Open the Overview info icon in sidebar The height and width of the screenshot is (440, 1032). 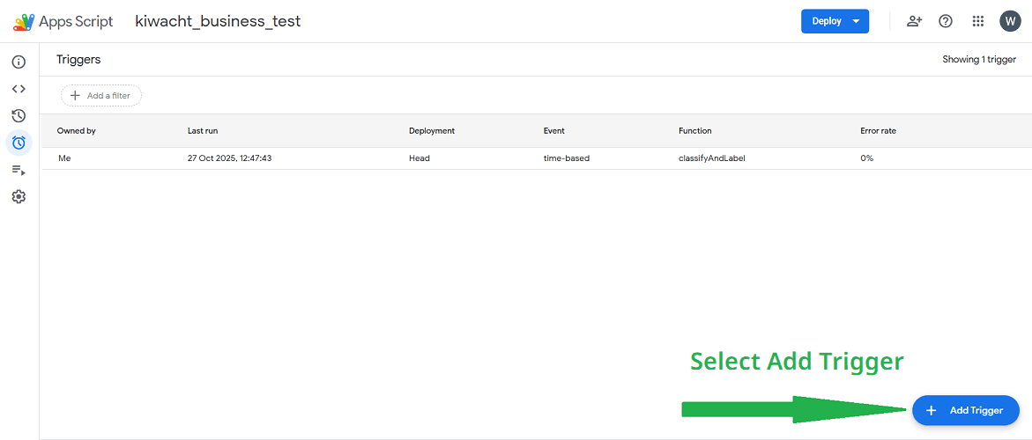click(x=19, y=62)
